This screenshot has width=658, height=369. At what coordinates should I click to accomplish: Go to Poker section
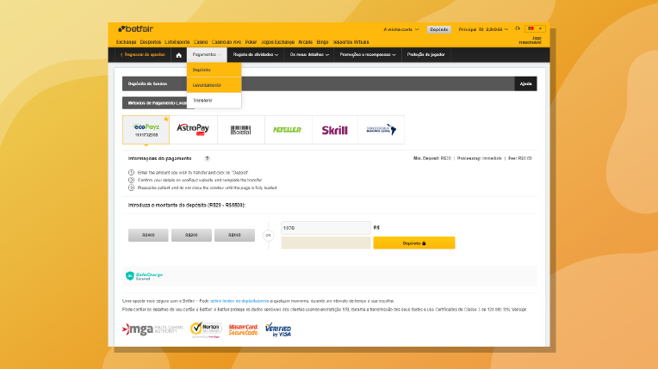click(x=251, y=42)
